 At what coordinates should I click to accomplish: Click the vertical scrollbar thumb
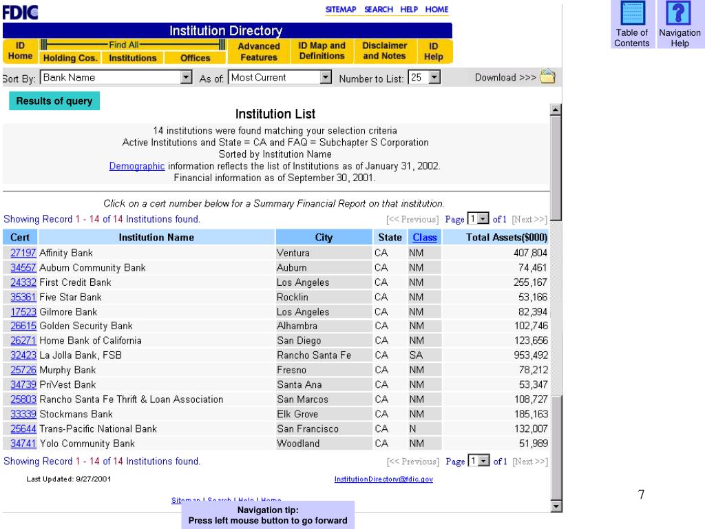pyautogui.click(x=556, y=168)
